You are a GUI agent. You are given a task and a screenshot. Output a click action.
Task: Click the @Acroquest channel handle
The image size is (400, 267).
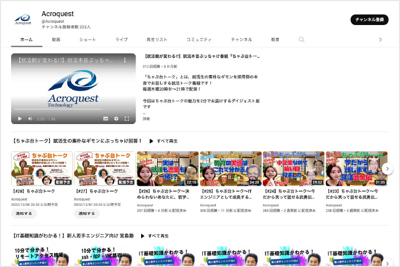pos(53,22)
